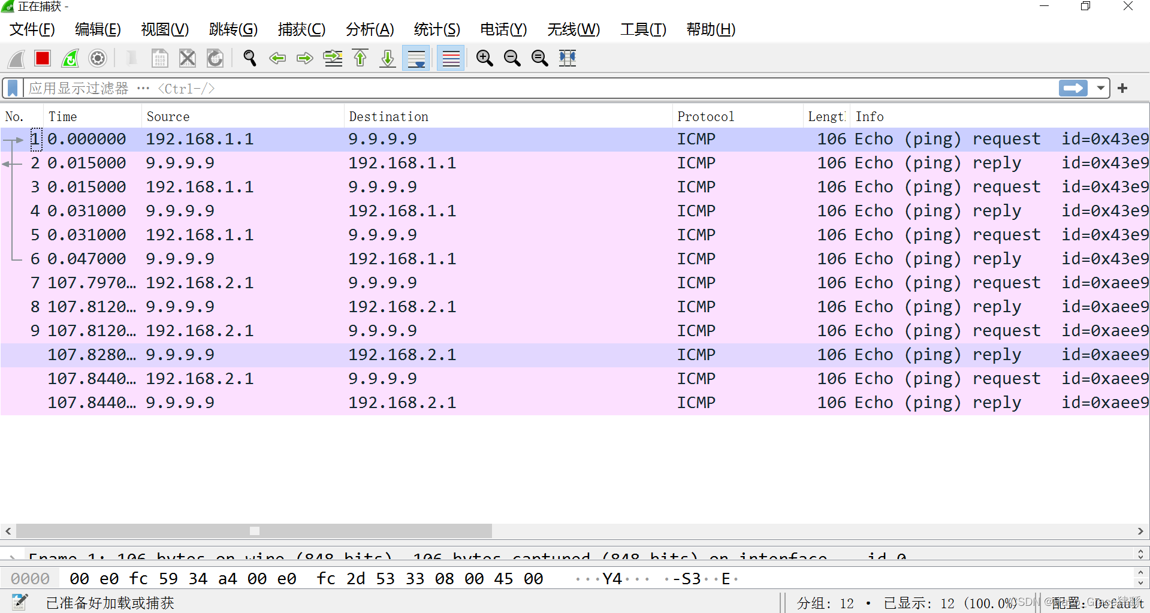
Task: Open the 帮助(H) menu
Action: [711, 29]
